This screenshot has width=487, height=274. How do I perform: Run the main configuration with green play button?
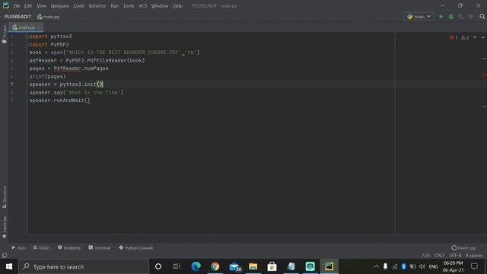coord(441,17)
